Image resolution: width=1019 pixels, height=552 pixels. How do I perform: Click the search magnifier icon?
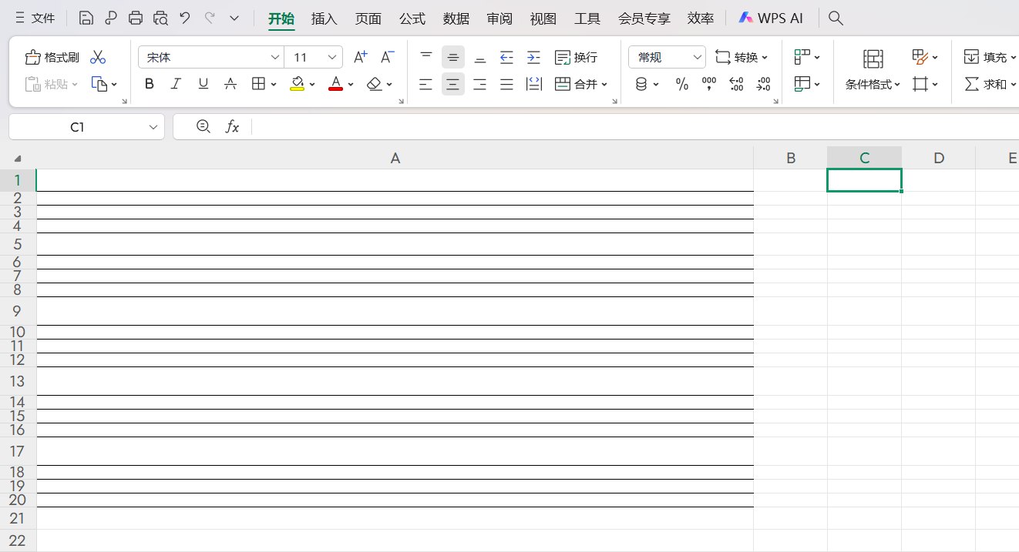click(836, 18)
